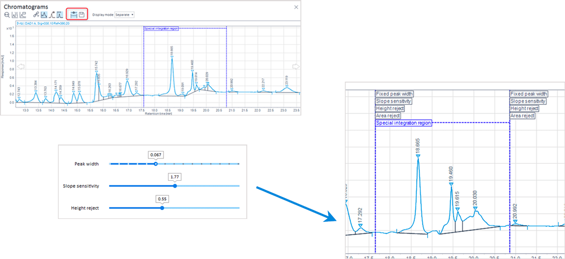This screenshot has height=259, width=565.
Task: Open the Display mode dropdown
Action: point(124,15)
